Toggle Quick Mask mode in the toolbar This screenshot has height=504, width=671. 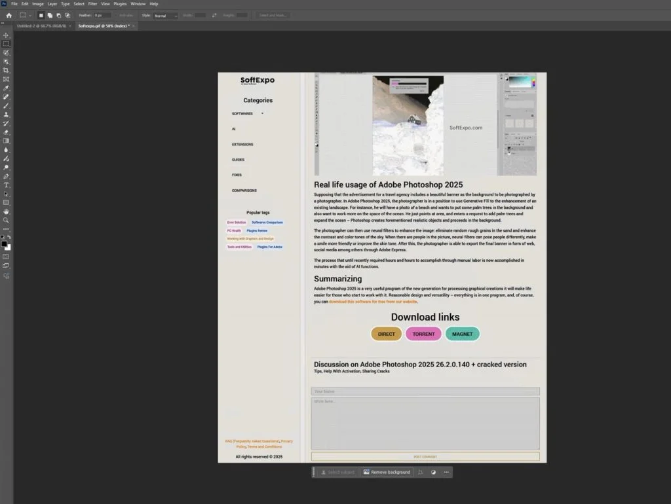coord(7,255)
